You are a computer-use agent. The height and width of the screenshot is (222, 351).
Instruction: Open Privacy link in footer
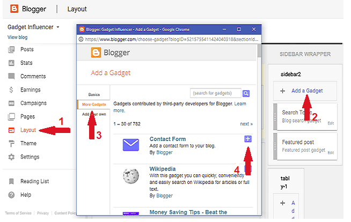[43, 213]
